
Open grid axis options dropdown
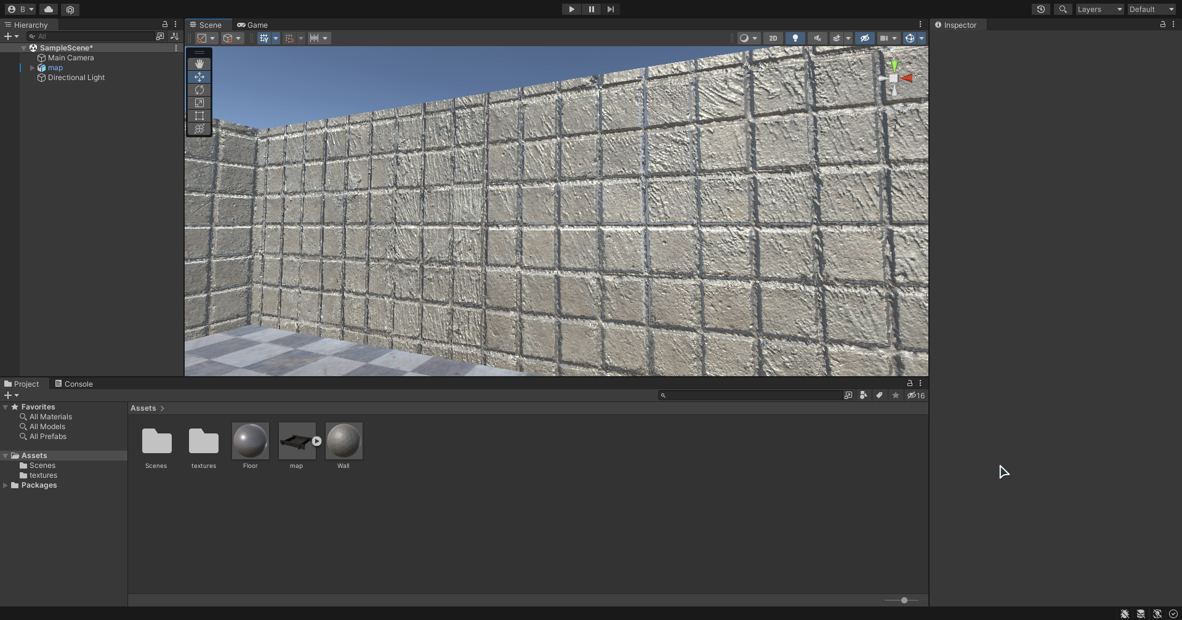pyautogui.click(x=276, y=38)
